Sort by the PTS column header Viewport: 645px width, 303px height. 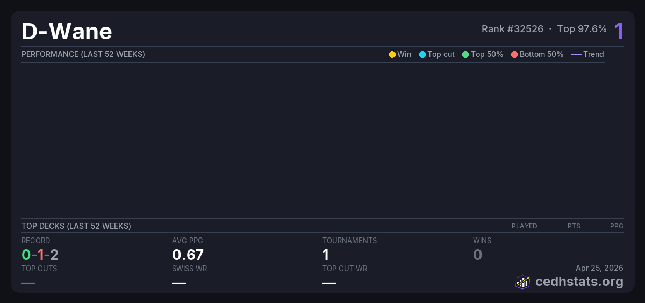(574, 226)
